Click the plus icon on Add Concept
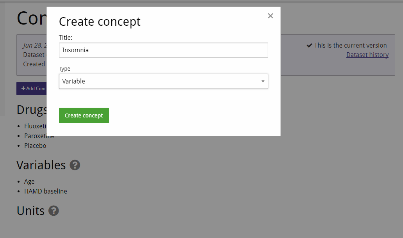This screenshot has height=238, width=403. click(x=23, y=88)
